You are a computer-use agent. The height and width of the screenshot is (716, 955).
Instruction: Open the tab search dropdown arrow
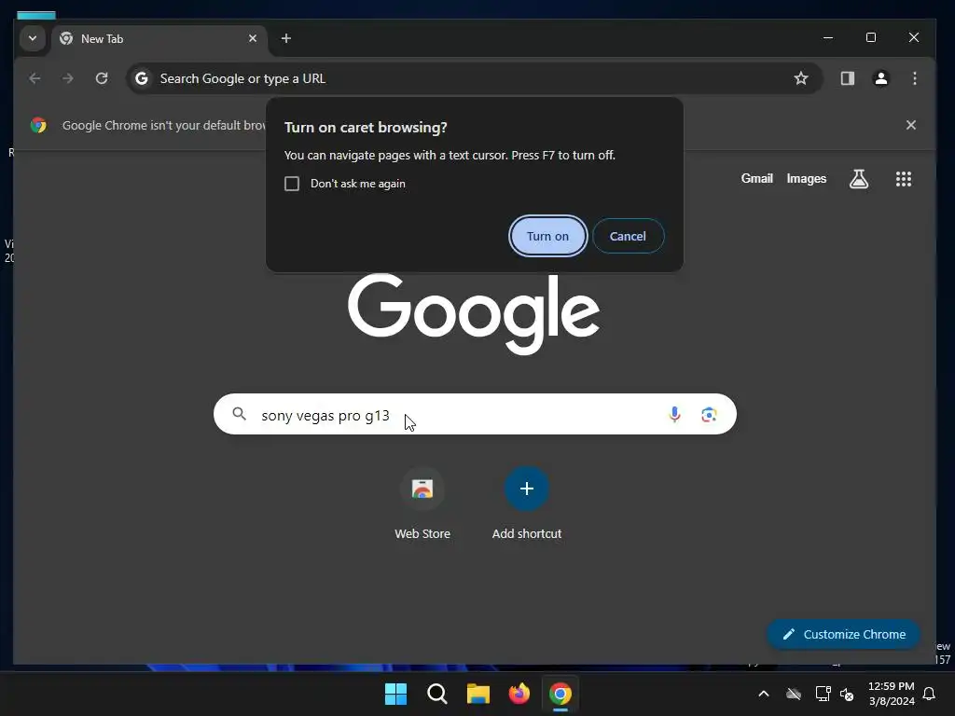click(x=33, y=38)
